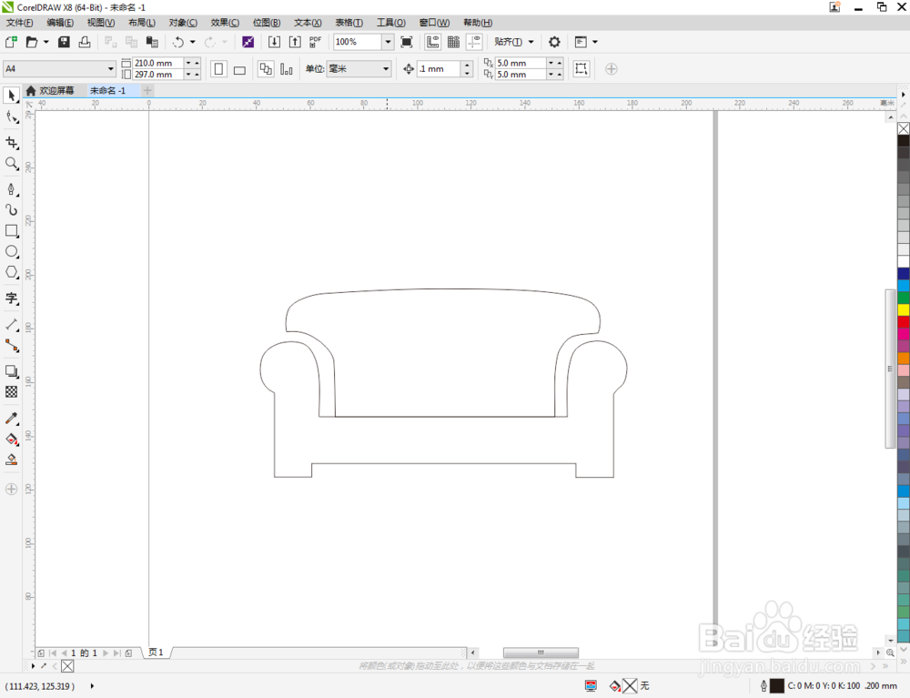Image resolution: width=910 pixels, height=698 pixels.
Task: Click the property bar Quick customize button
Action: click(x=612, y=69)
